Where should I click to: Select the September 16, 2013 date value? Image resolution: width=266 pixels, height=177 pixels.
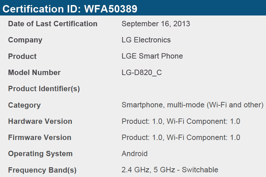156,24
